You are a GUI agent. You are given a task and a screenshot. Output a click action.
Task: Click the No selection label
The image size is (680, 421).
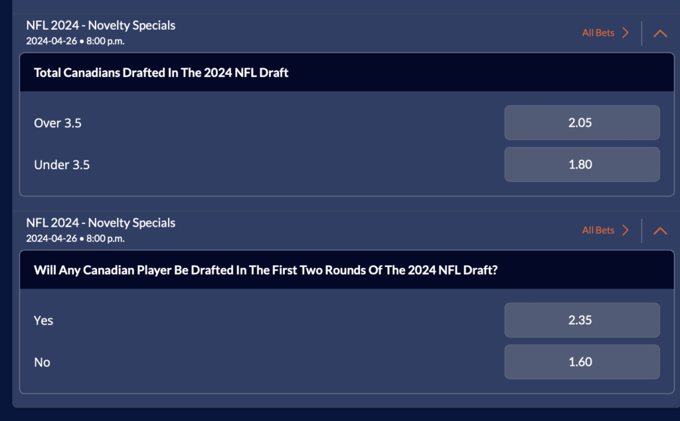click(42, 362)
